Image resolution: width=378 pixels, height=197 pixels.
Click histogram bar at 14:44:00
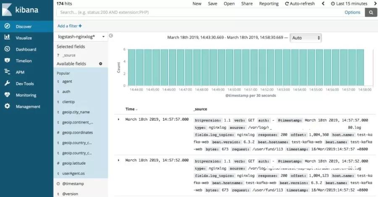pyautogui.click(x=140, y=67)
